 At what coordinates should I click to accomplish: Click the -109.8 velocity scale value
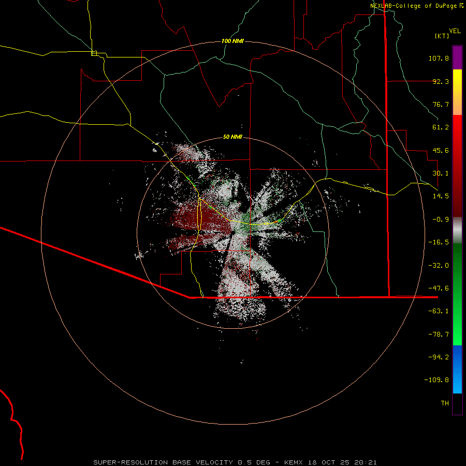[x=436, y=380]
